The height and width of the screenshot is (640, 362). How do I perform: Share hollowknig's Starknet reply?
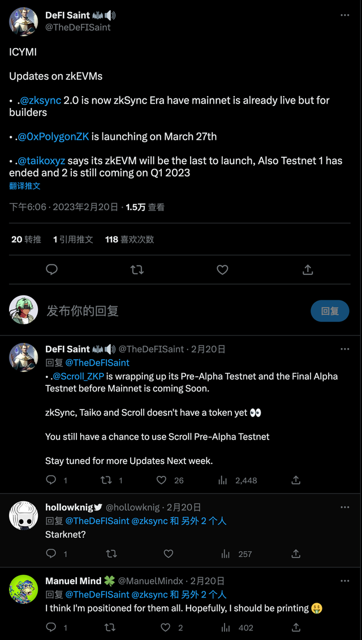click(296, 554)
